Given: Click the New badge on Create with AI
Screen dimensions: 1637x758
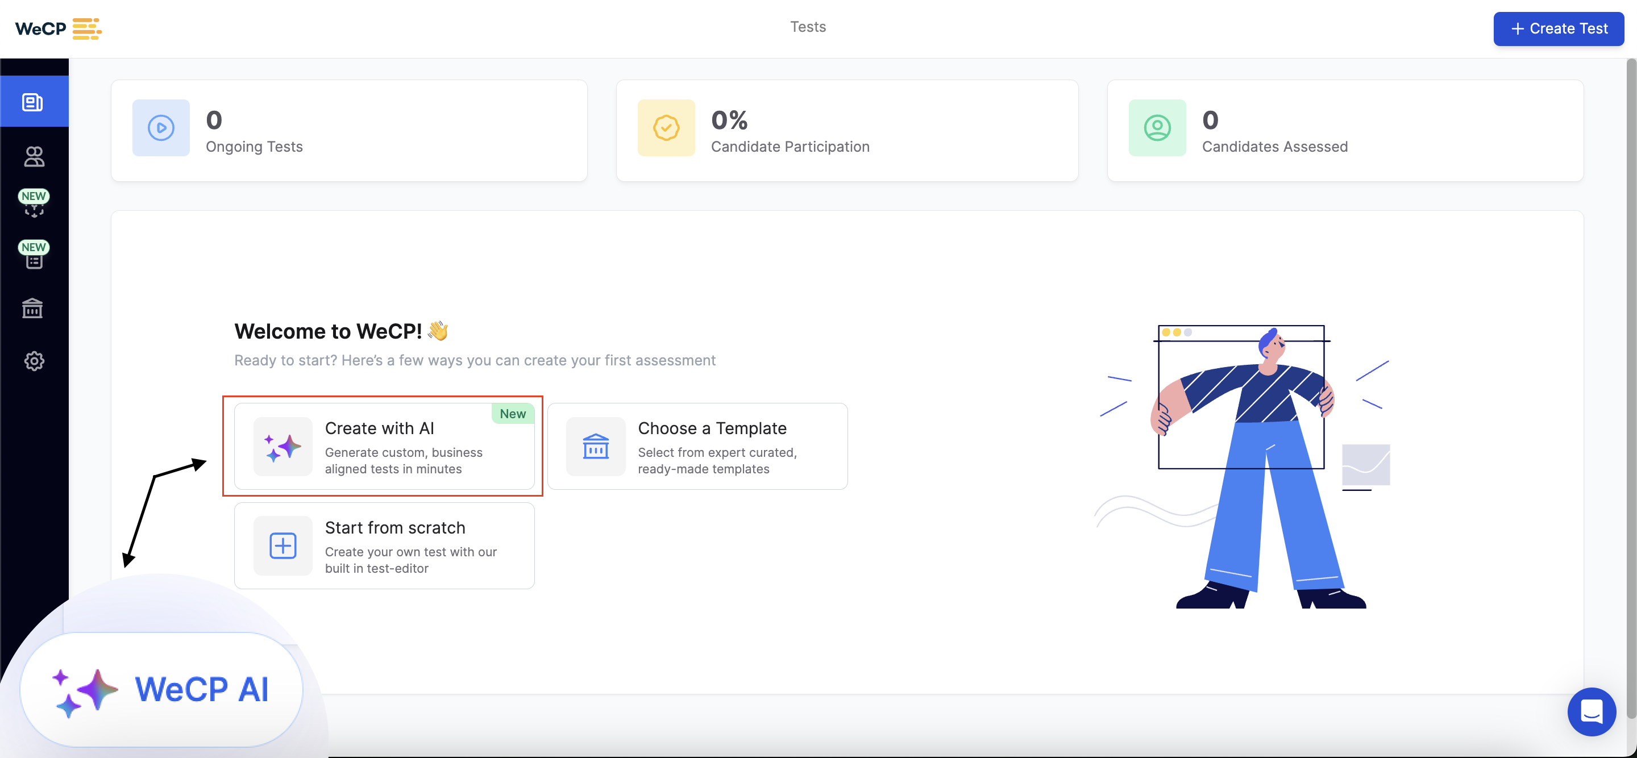Looking at the screenshot, I should tap(513, 414).
